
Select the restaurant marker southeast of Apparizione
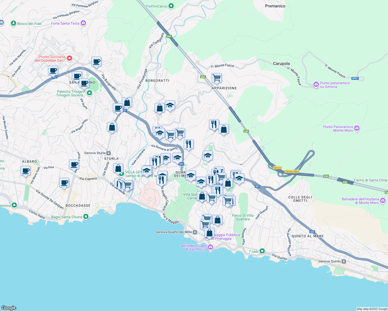click(214, 124)
